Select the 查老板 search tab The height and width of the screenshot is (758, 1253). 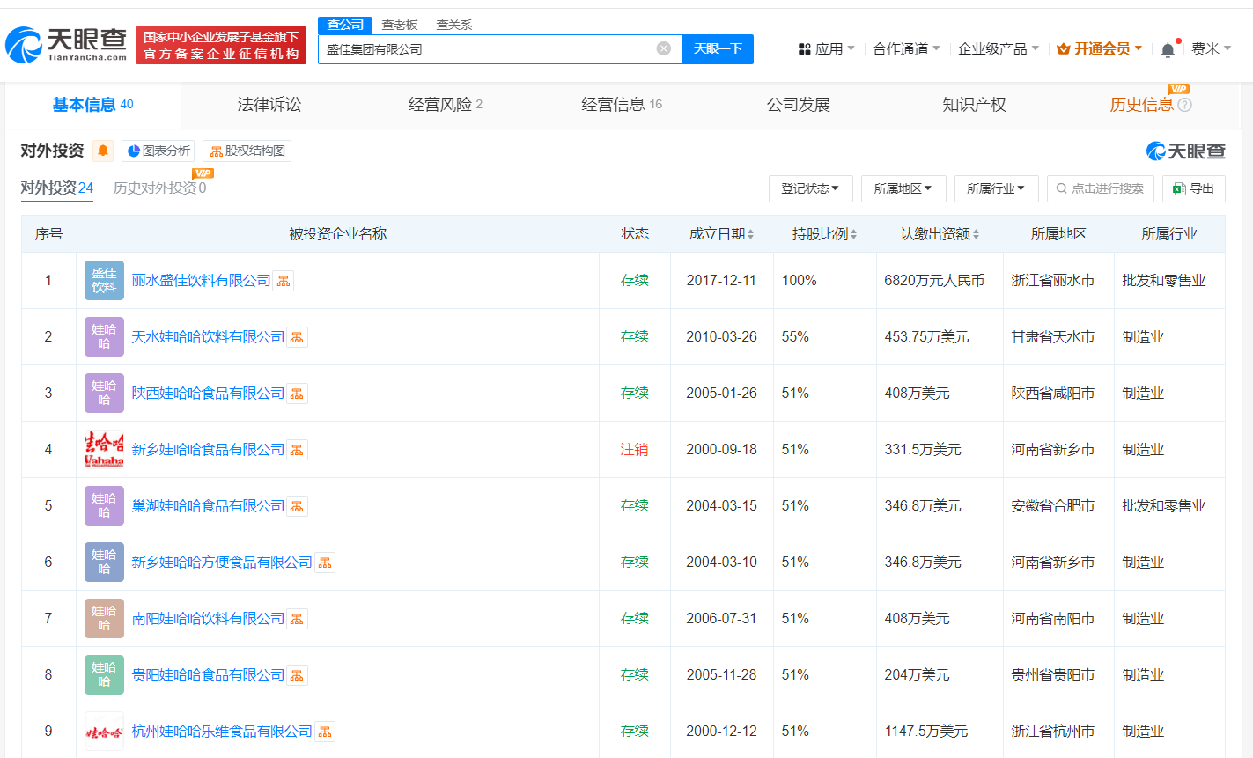pos(400,25)
